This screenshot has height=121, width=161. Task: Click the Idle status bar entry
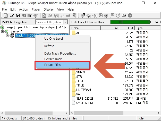[141, 118]
